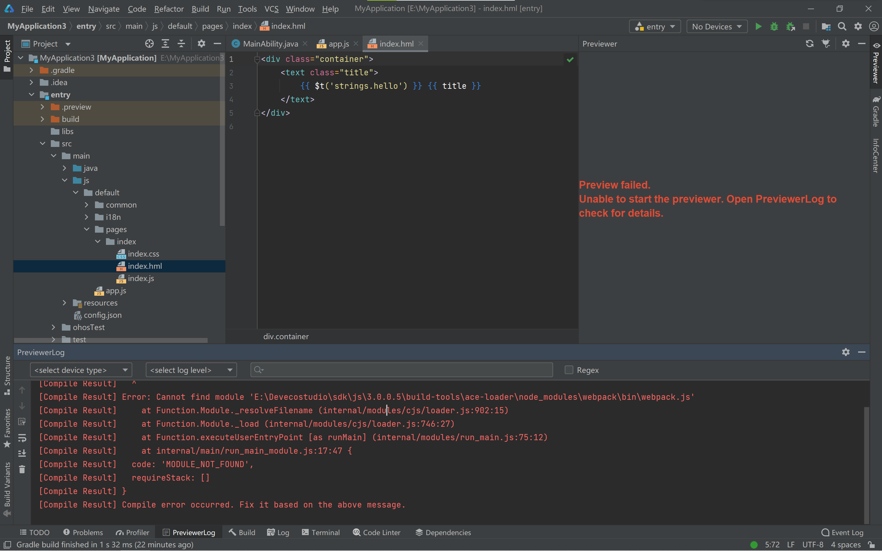
Task: Click the Previewer multi-device profile icon
Action: pyautogui.click(x=826, y=44)
